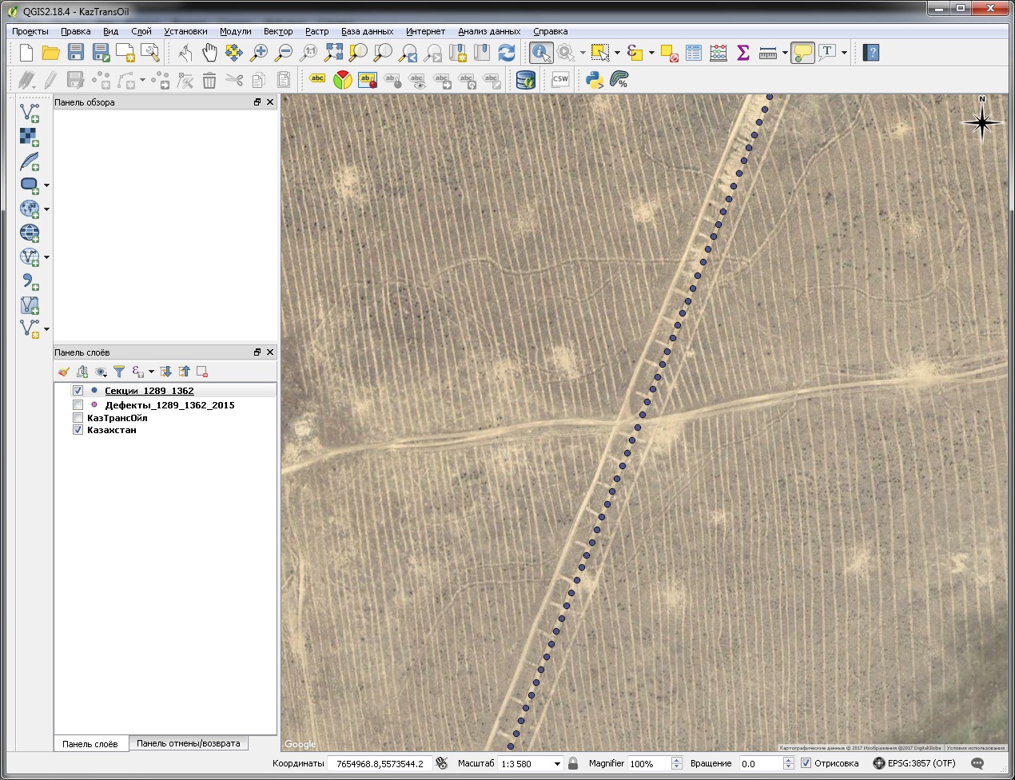The height and width of the screenshot is (780, 1015).
Task: Click the EPSG:3857 (OTF) CRS button
Action: tap(913, 763)
